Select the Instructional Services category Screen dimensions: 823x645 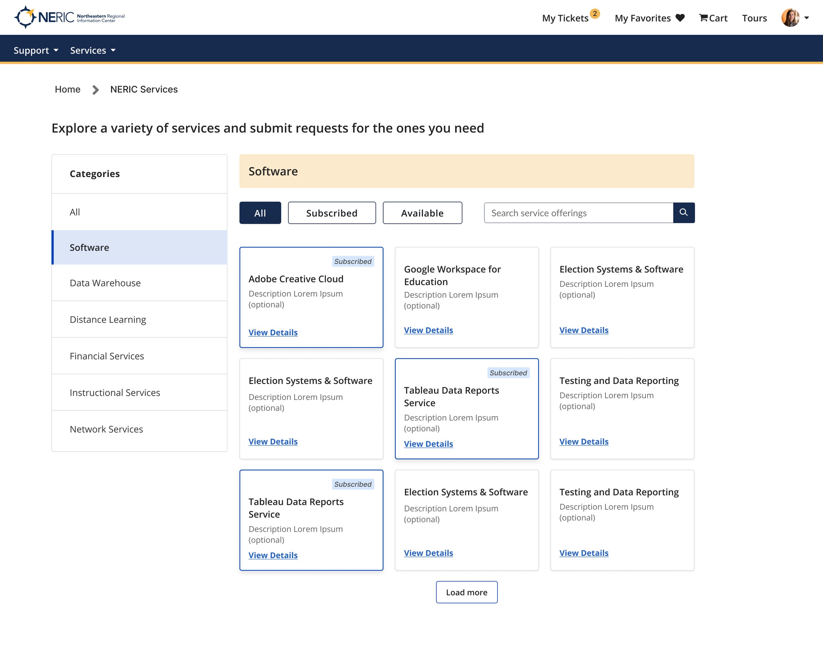pyautogui.click(x=139, y=393)
